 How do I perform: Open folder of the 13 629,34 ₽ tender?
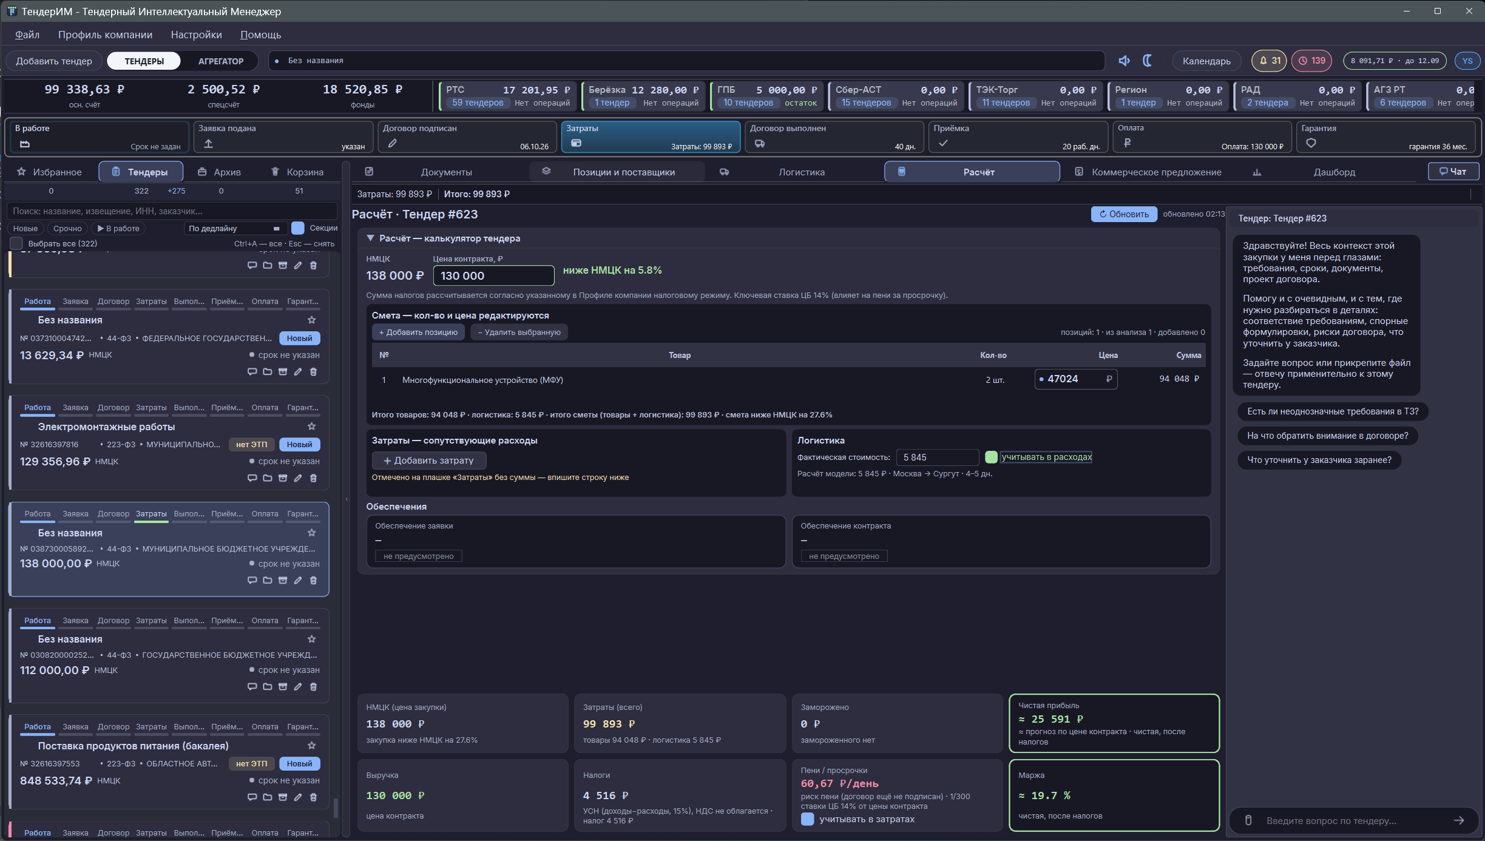267,372
